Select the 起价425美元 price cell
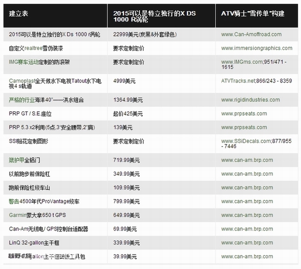 [x=161, y=114]
